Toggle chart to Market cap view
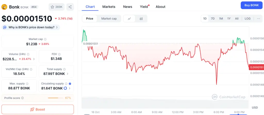The width and height of the screenshot is (264, 115). coord(109,19)
